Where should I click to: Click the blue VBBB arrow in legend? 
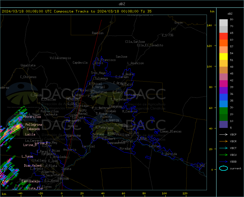[x=223, y=162]
